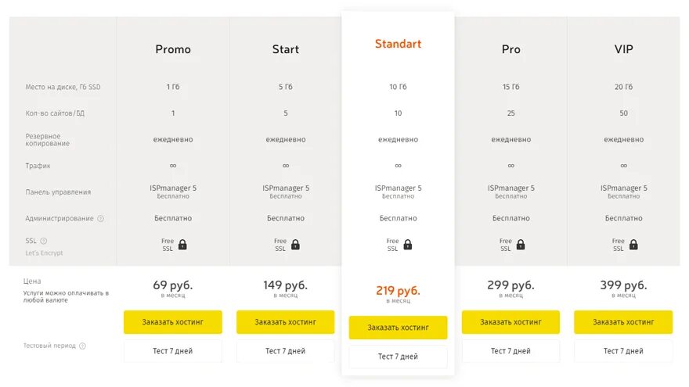689x387 pixels.
Task: Click the Let's Encrypt label under SSL
Action: pos(44,253)
